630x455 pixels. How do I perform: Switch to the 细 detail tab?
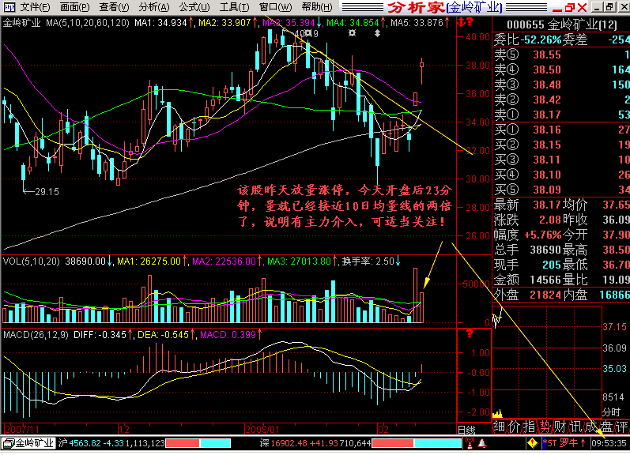[x=499, y=428]
